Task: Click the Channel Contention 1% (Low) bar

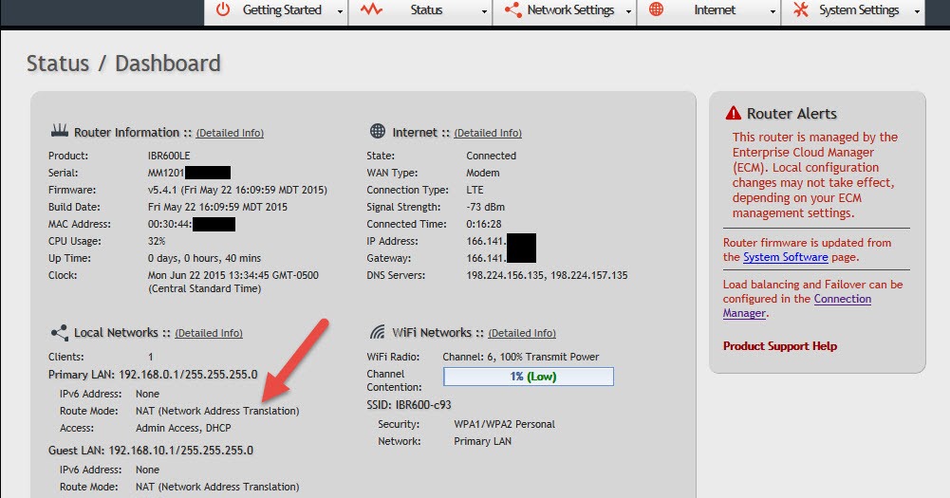Action: (x=529, y=377)
